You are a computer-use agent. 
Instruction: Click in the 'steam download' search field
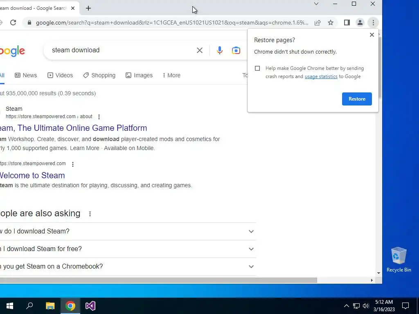(123, 50)
